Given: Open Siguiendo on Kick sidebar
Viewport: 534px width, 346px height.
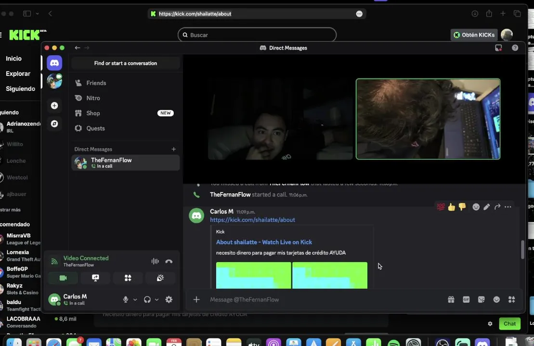Looking at the screenshot, I should click(20, 89).
